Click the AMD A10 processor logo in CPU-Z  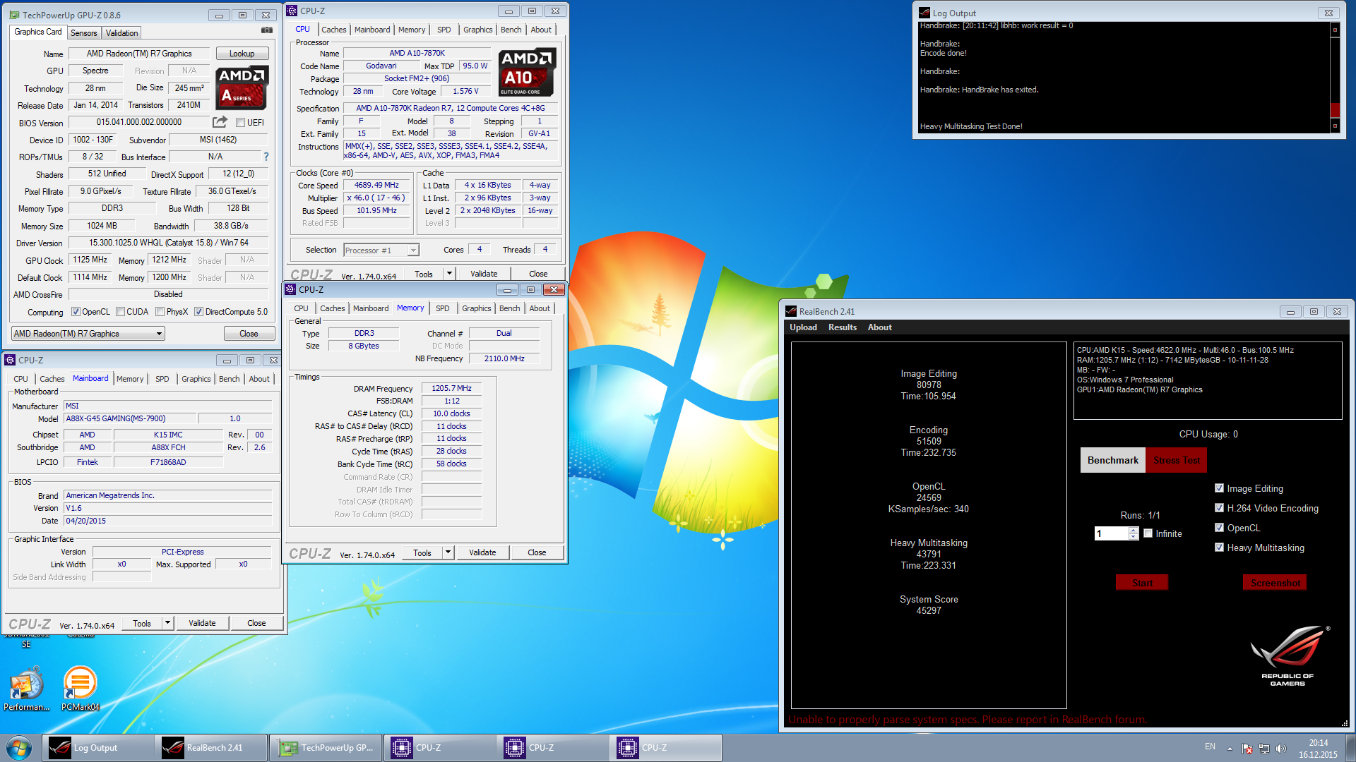pos(526,73)
